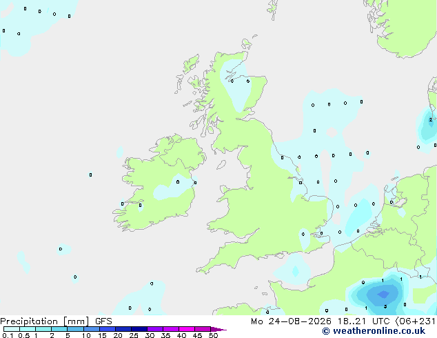Click the '45' legend label
437x338 pixels.
[197, 335]
